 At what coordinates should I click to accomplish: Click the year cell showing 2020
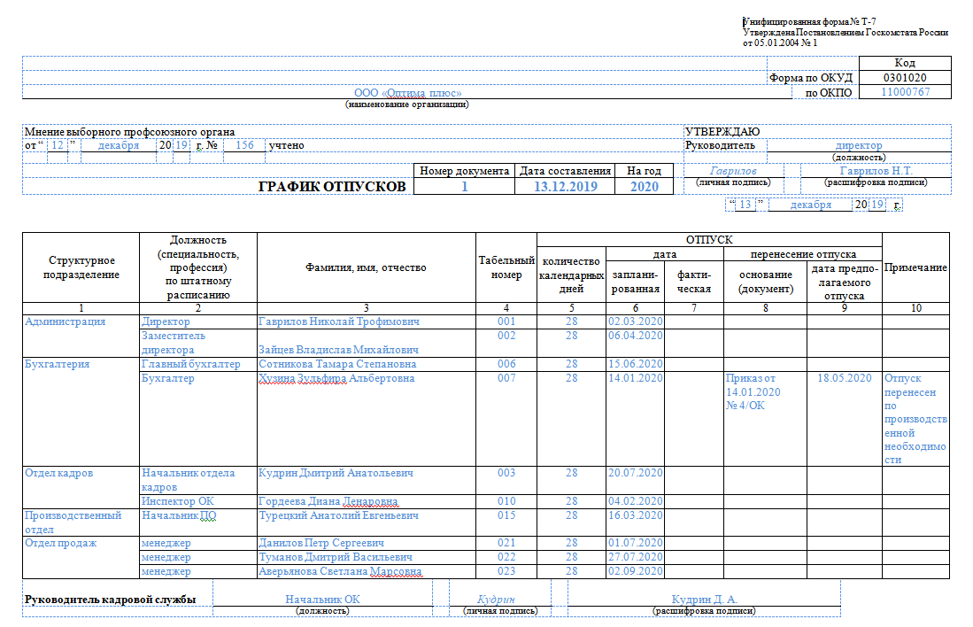645,186
